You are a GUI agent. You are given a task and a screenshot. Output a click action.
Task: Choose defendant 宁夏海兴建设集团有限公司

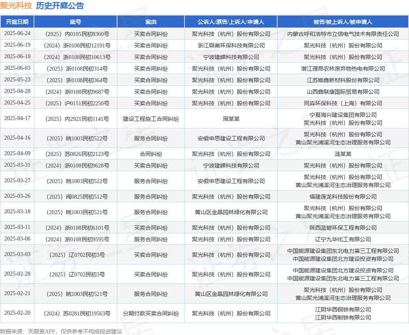(x=343, y=115)
